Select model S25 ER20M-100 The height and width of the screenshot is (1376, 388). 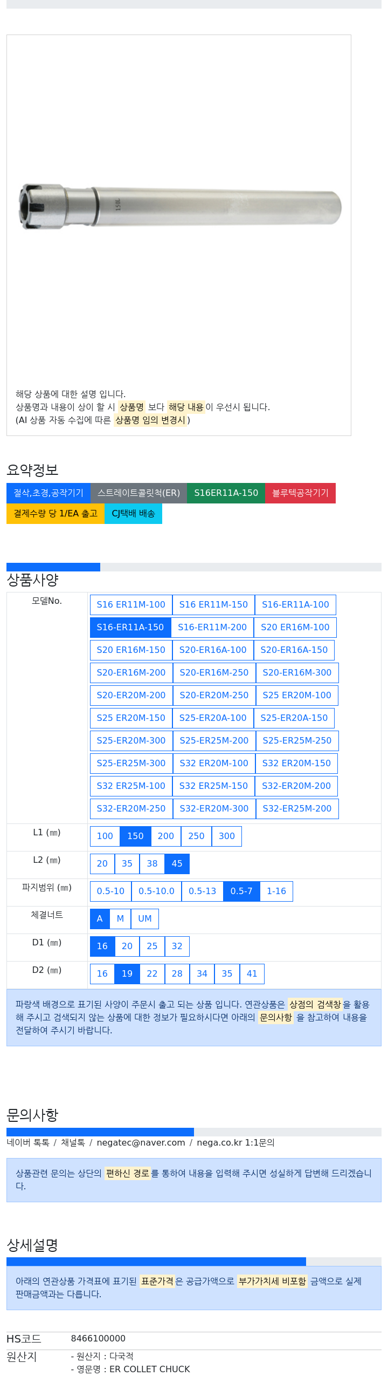point(297,695)
